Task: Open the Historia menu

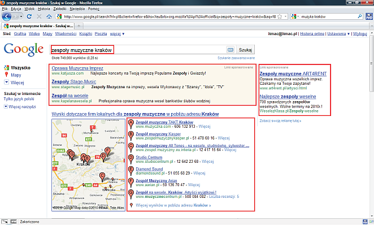Action: pyautogui.click(x=44, y=9)
